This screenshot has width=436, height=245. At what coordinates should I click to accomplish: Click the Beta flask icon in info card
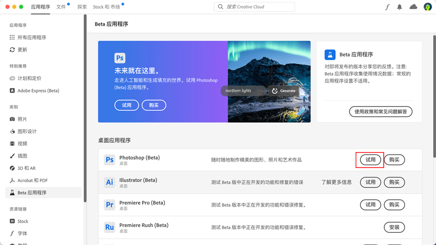click(330, 55)
